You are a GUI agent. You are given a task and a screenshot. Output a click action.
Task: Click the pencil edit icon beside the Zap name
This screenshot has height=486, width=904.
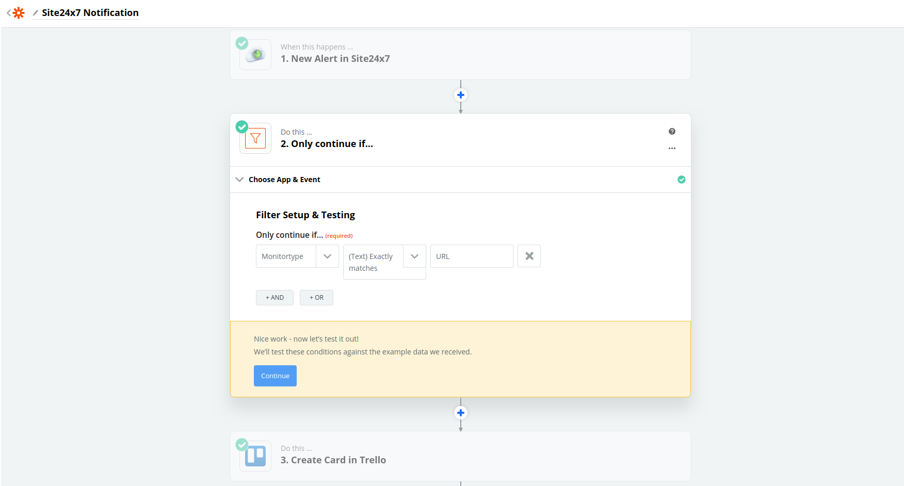coord(35,13)
